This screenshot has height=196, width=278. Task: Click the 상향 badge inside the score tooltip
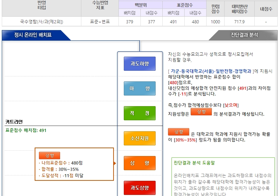(50, 156)
